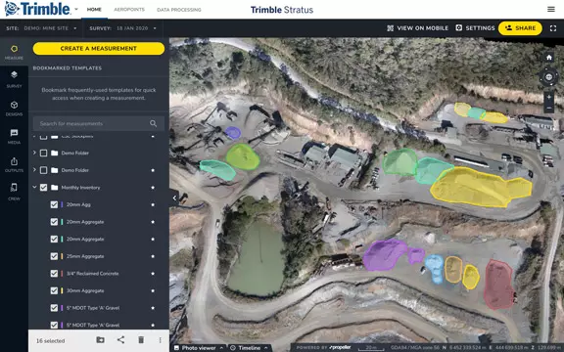The width and height of the screenshot is (564, 352).
Task: Click Create a Measurement button
Action: point(99,49)
